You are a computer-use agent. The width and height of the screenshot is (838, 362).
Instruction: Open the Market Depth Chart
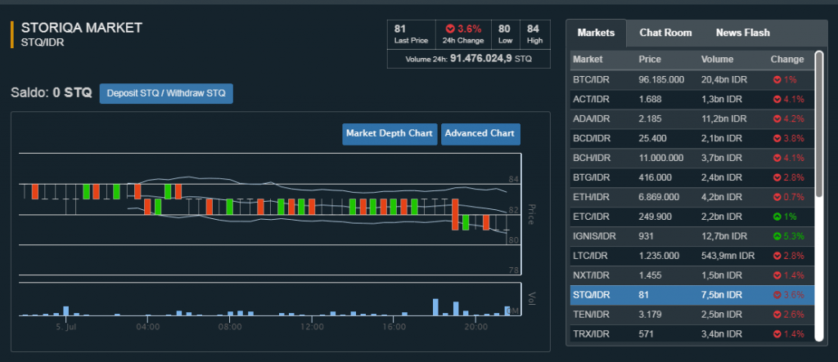pos(389,133)
